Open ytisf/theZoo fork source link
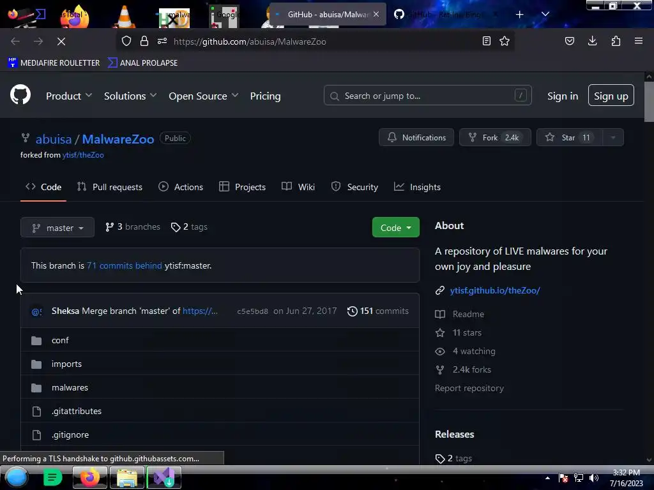The image size is (654, 490). (83, 155)
